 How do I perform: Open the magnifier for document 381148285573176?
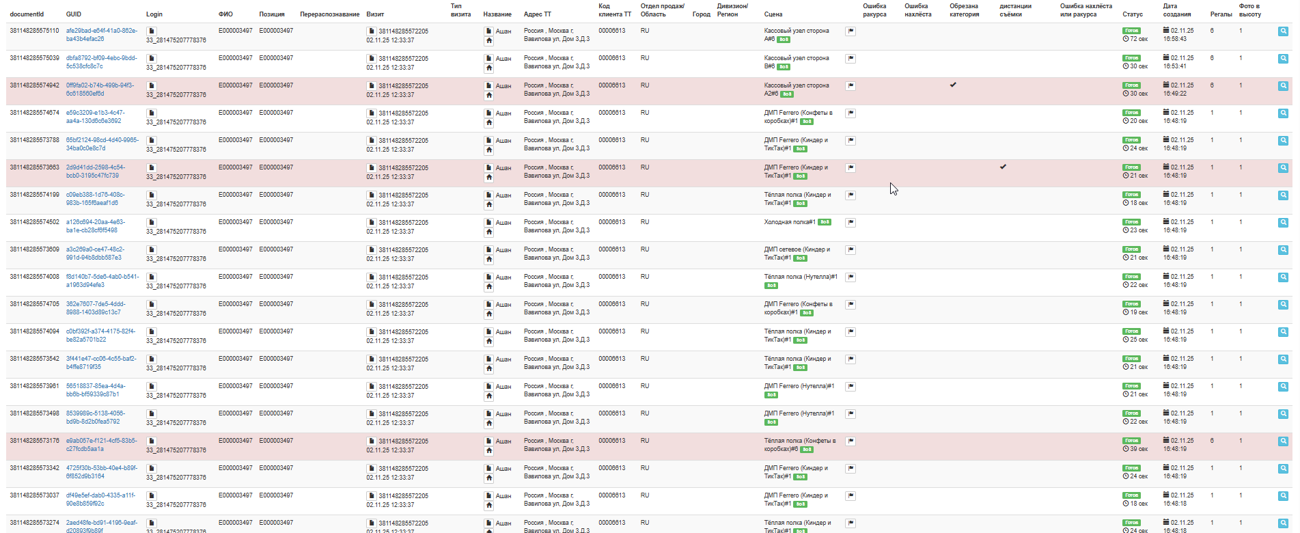coord(1283,441)
